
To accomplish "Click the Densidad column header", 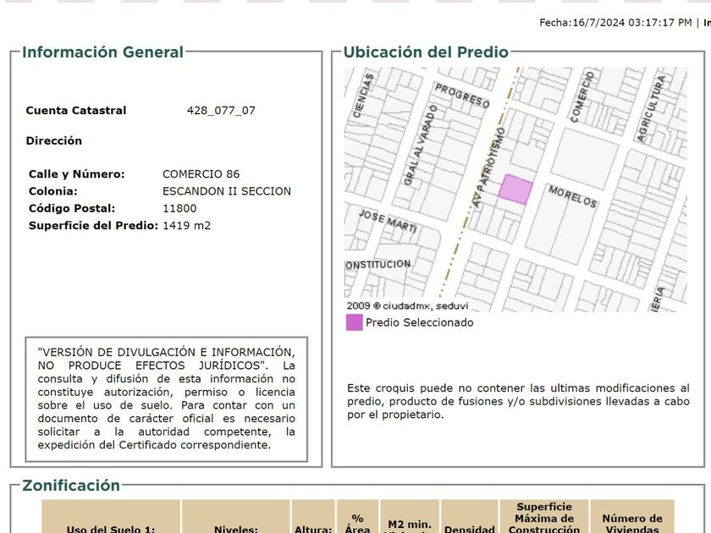I will [x=468, y=528].
